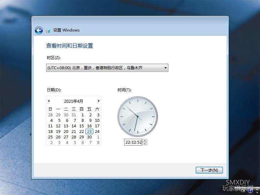This screenshot has height=195, width=260.
Task: Click the Windows setup icon in title
Action: [48, 30]
